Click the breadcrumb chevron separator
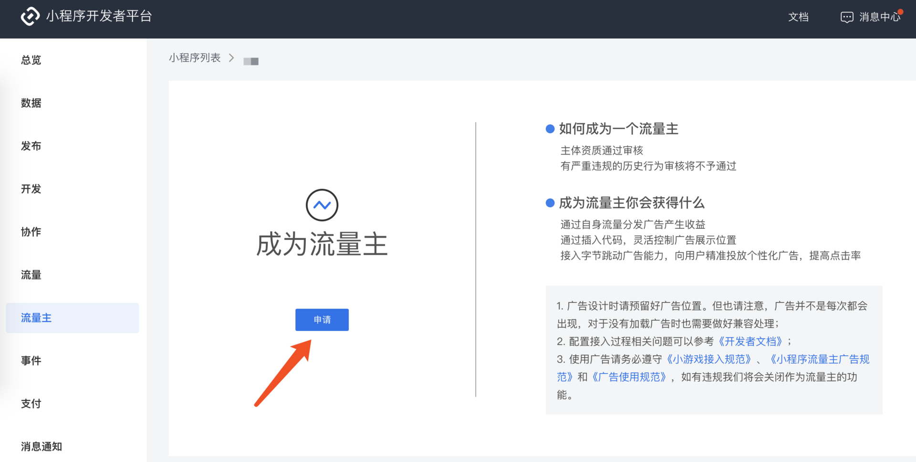Screen dimensions: 916x462 [231, 58]
